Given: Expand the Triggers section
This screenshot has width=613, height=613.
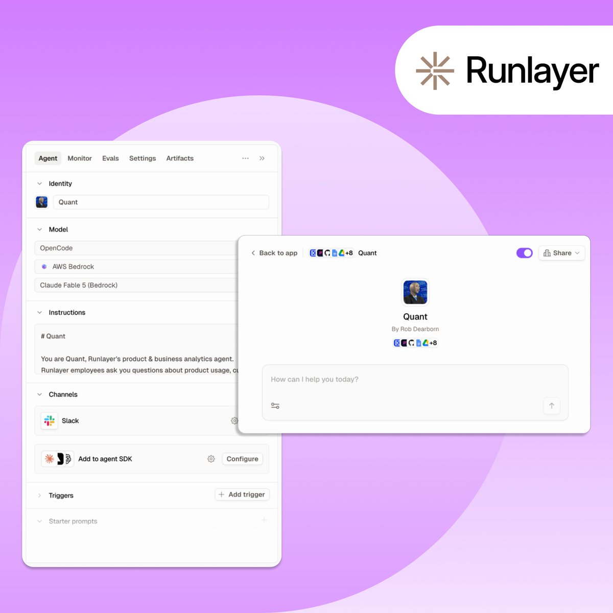Looking at the screenshot, I should point(39,496).
